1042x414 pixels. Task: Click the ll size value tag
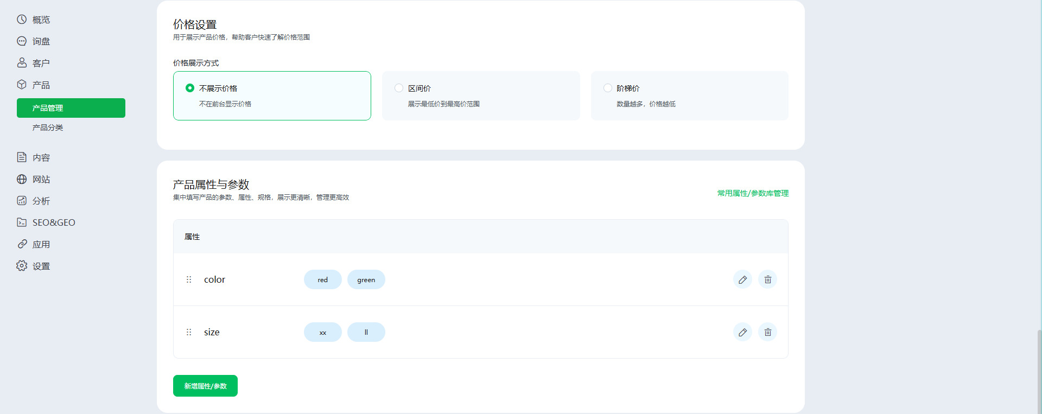366,332
